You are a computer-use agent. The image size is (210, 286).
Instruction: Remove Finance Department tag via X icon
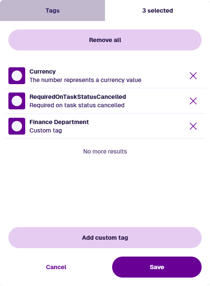click(193, 126)
